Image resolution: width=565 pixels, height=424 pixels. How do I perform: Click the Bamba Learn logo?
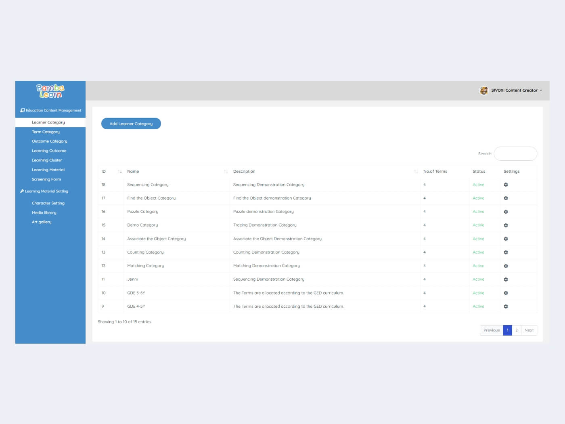coord(50,91)
